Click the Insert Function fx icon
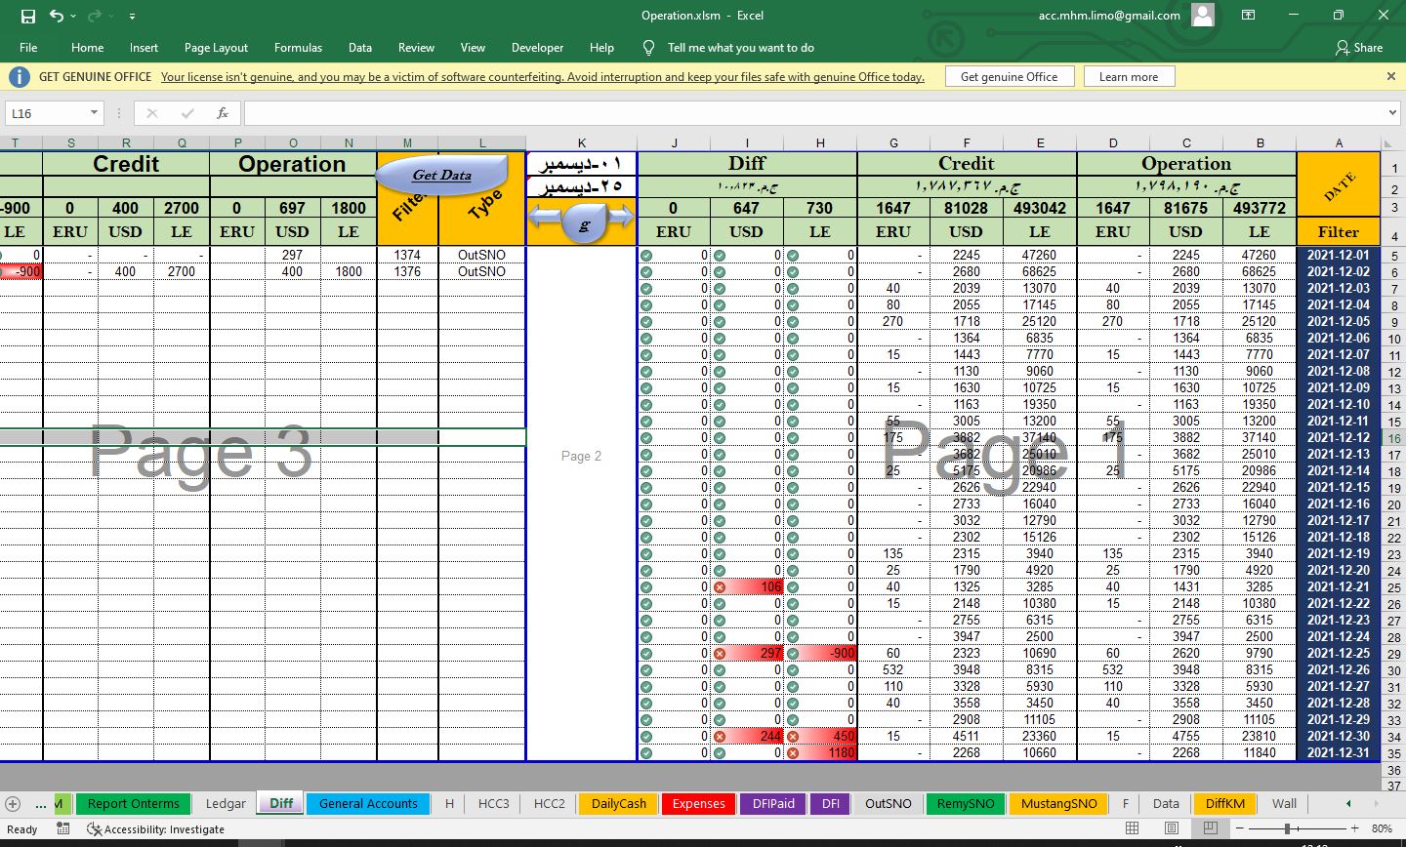This screenshot has height=847, width=1406. (x=223, y=113)
